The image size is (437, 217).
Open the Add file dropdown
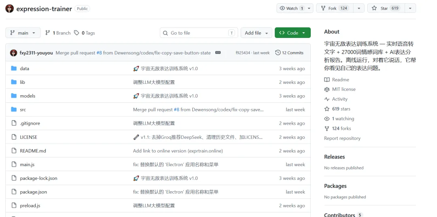point(257,33)
